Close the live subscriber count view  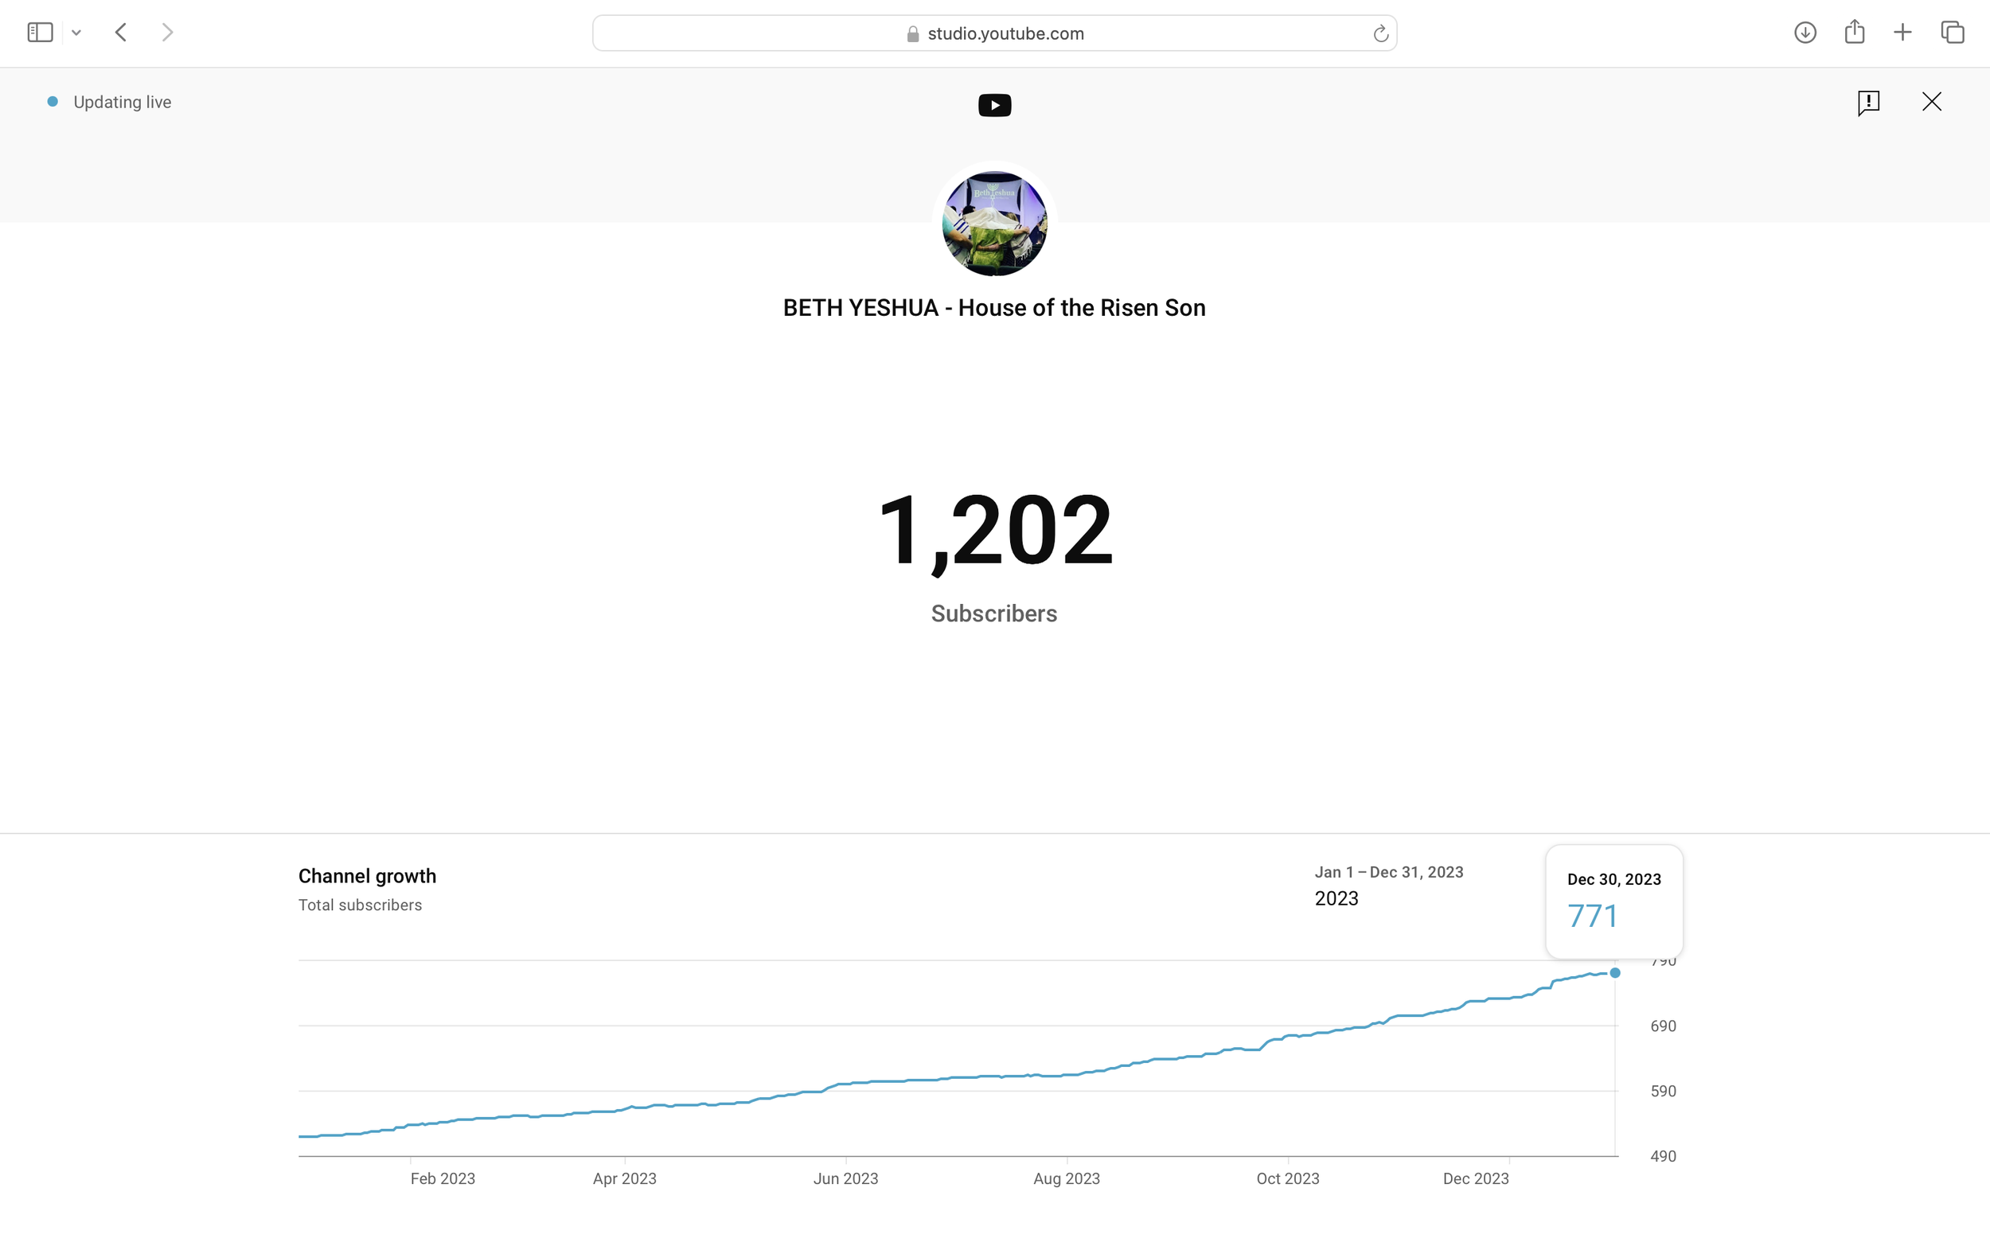point(1931,102)
